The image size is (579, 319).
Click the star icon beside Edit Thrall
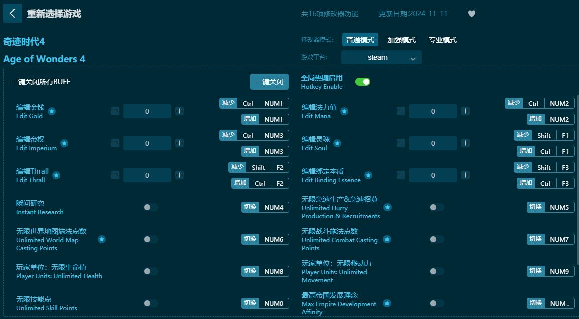coord(56,176)
